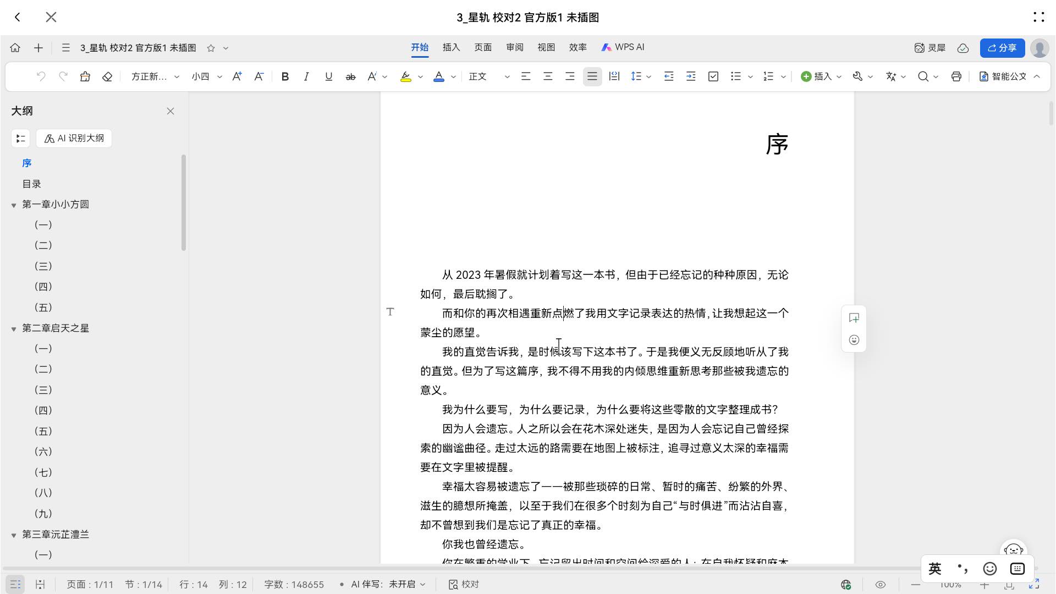Screen dimensions: 1056x594
Task: Open the font size dropdown 小四
Action: click(x=207, y=76)
